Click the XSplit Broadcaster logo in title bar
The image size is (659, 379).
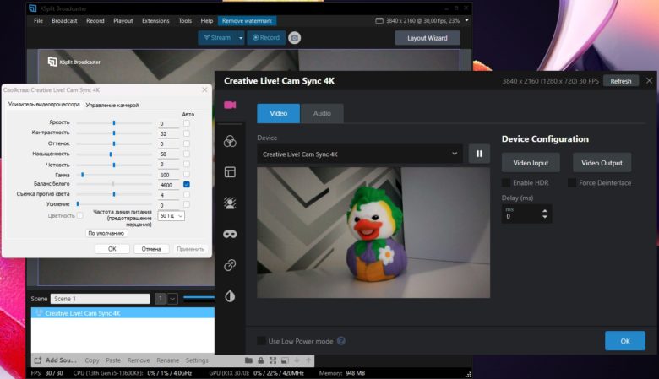coord(32,8)
